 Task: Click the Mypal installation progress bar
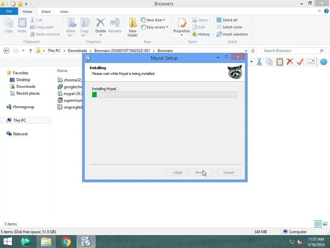pyautogui.click(x=165, y=95)
